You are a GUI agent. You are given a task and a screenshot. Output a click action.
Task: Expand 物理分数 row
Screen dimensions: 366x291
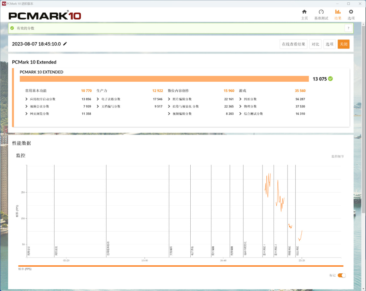coord(240,106)
